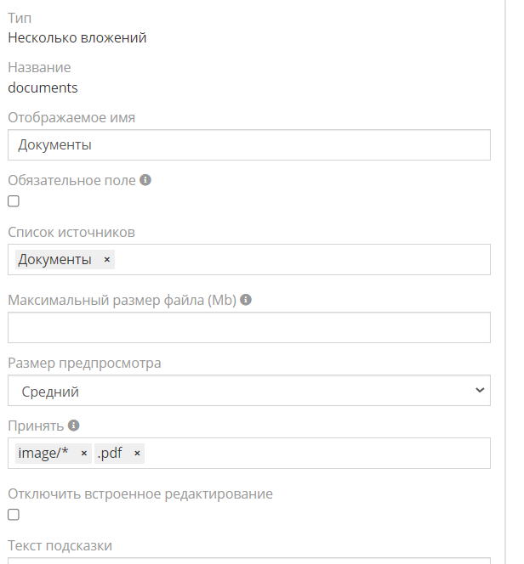Image resolution: width=524 pixels, height=564 pixels.
Task: Show the hint icon beside Принять
Action: tap(74, 426)
